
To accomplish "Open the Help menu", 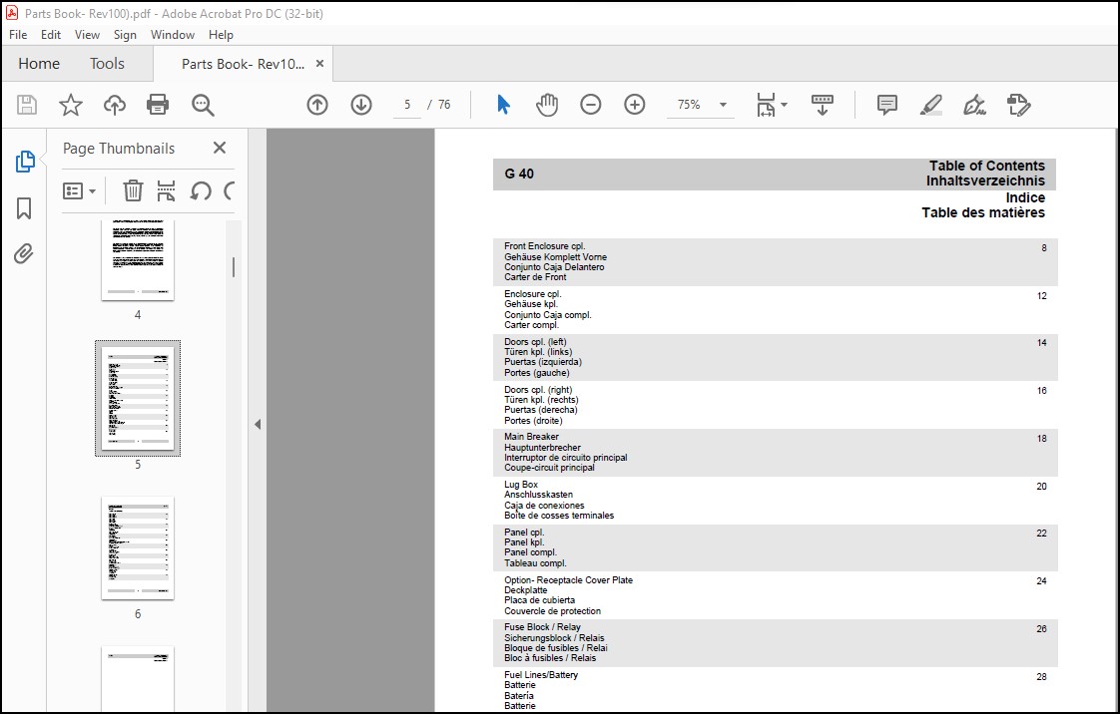I will click(x=221, y=34).
